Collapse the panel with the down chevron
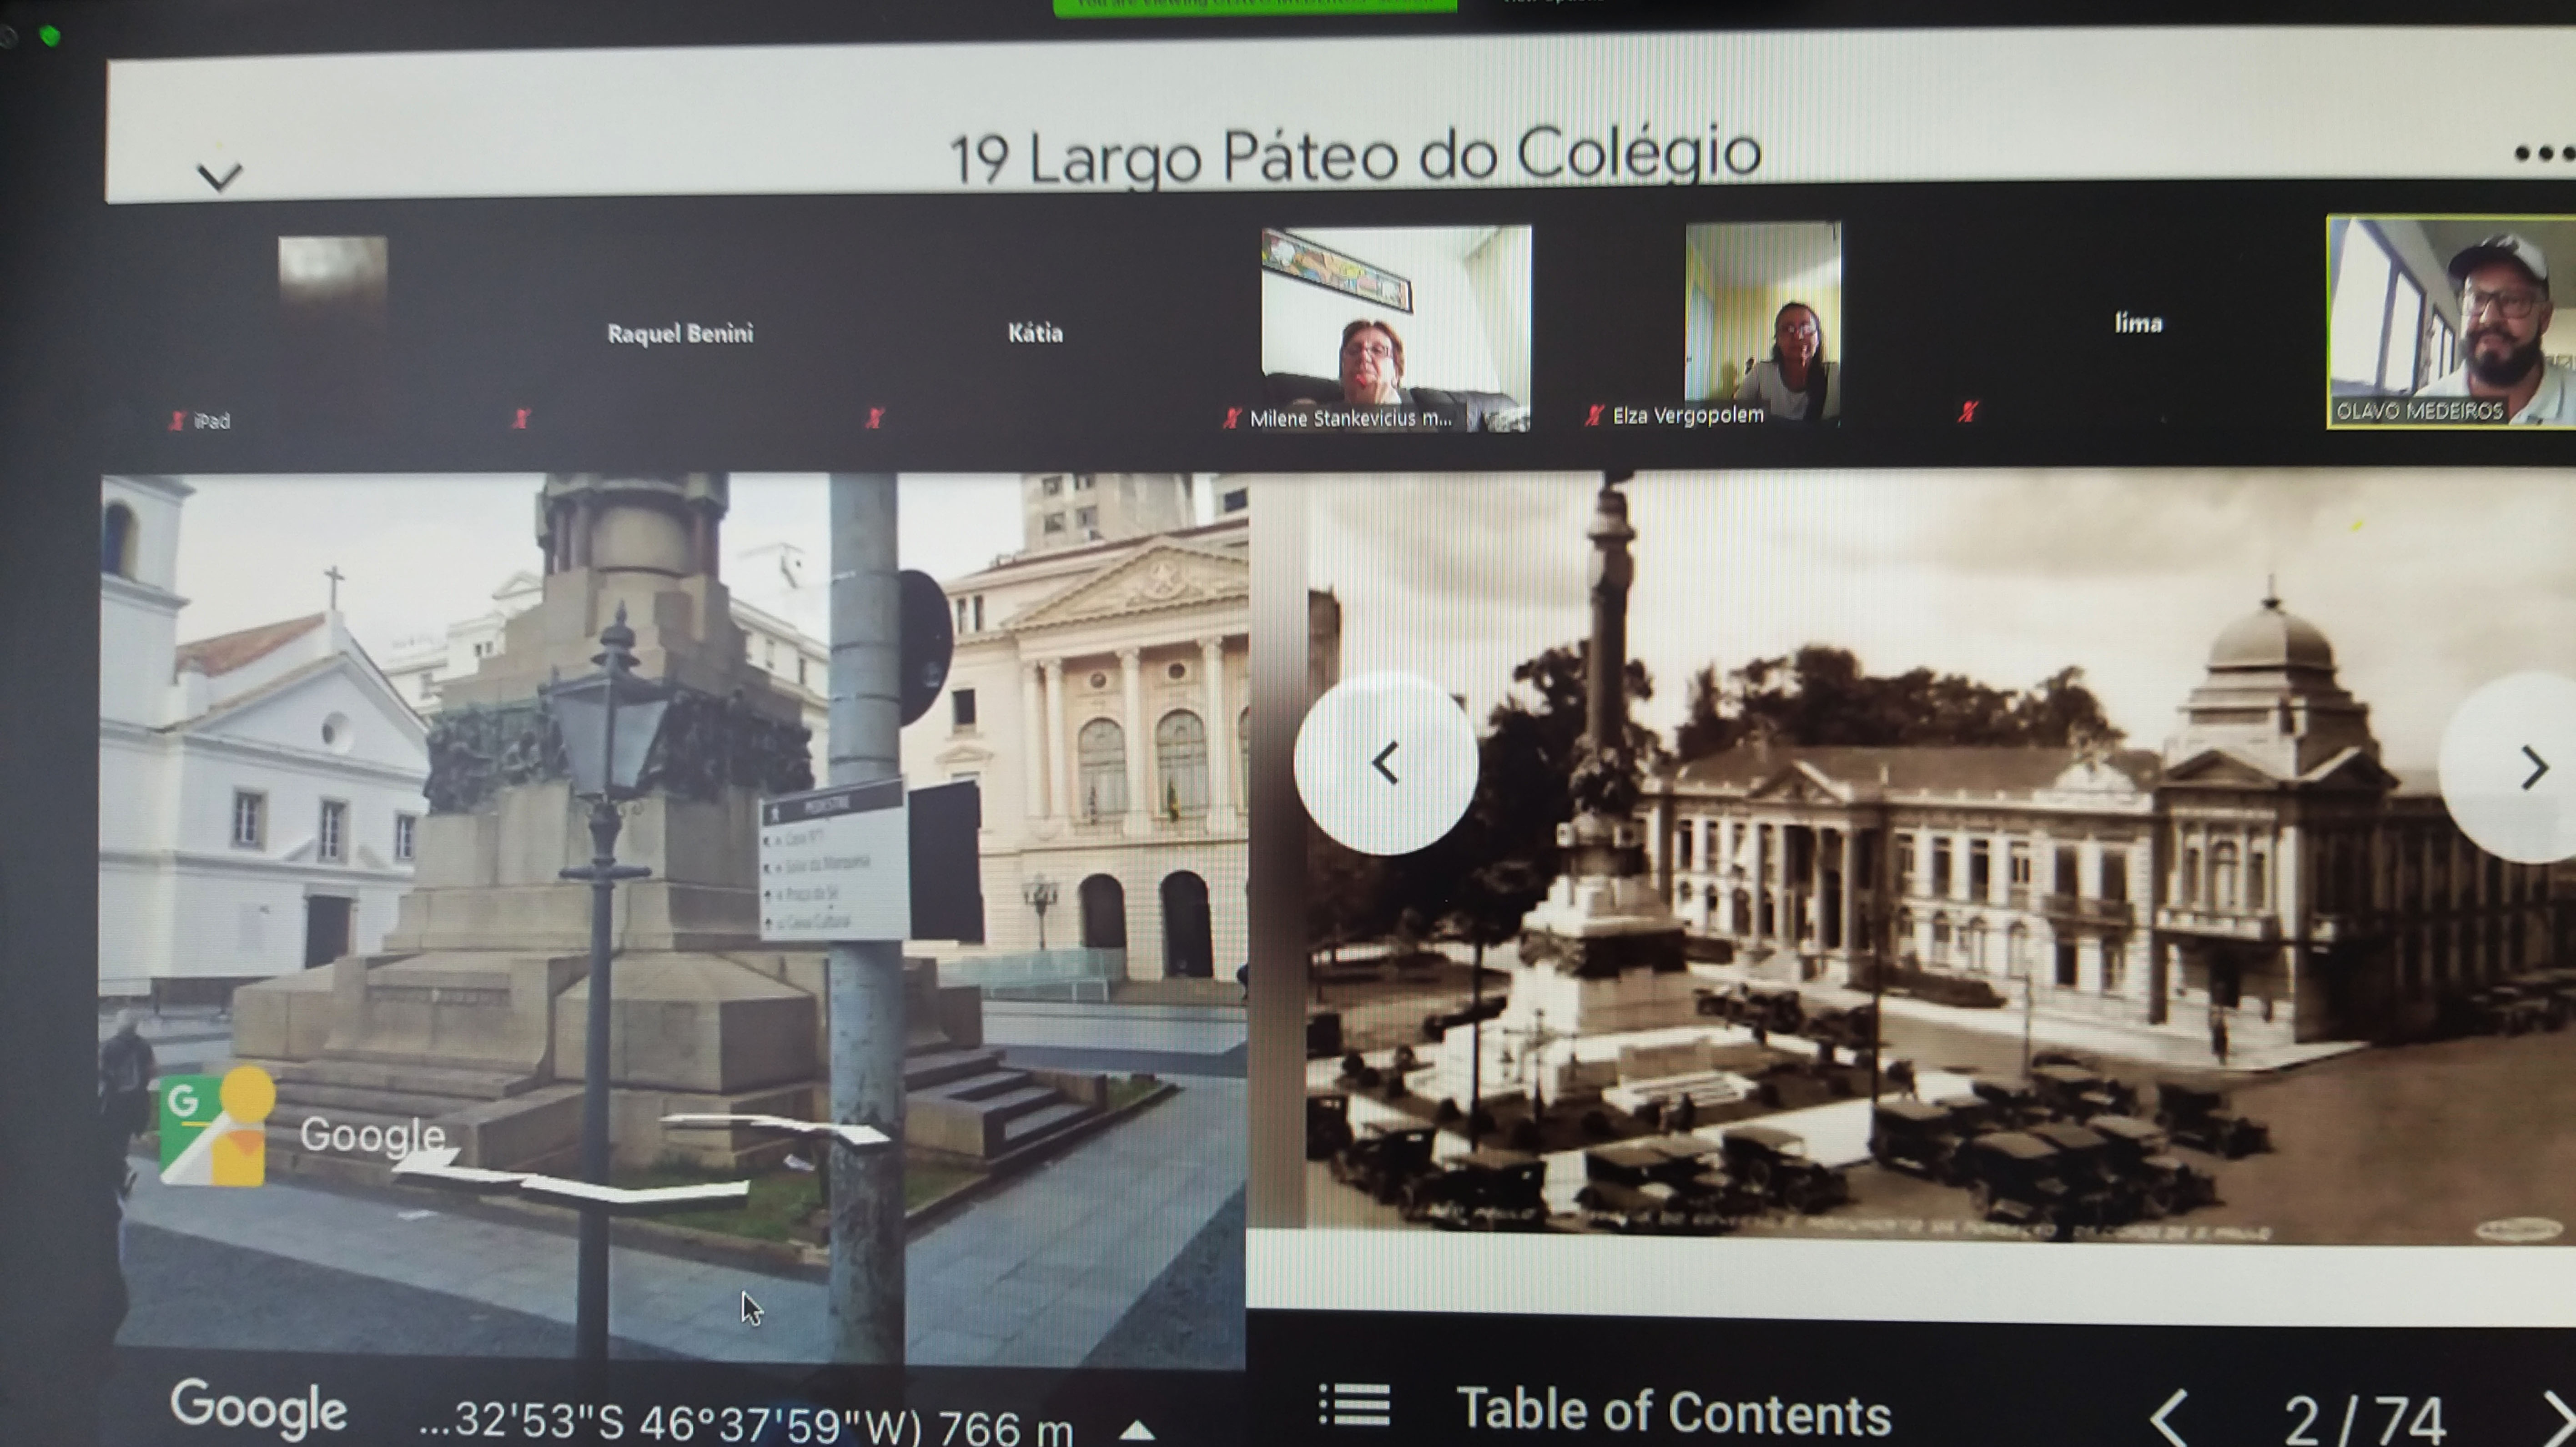Screen dimensions: 2576x1447 pos(219,176)
